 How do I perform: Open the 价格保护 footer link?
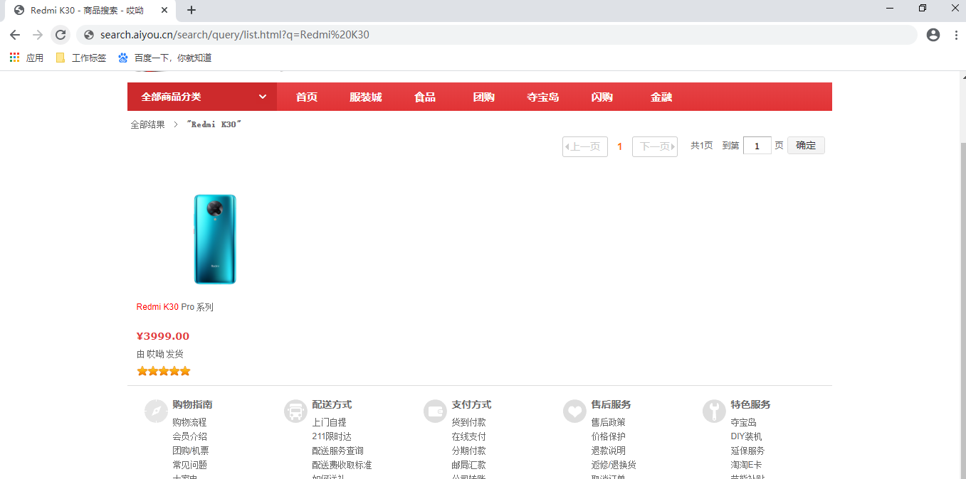tap(608, 436)
